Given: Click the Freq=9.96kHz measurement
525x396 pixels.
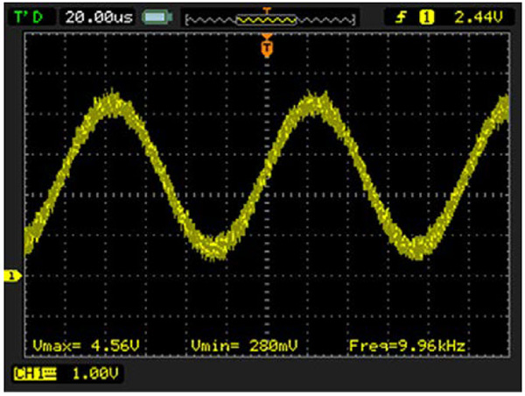Looking at the screenshot, I should pos(406,346).
